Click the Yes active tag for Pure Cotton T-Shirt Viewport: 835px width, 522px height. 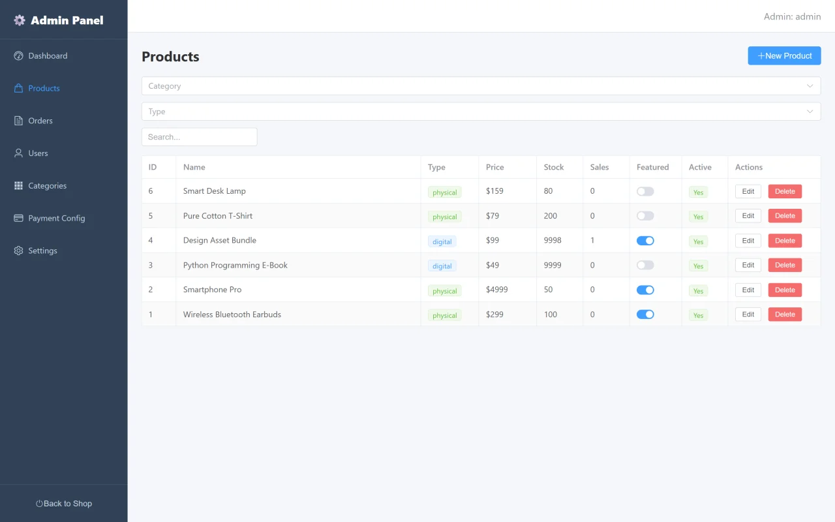698,217
